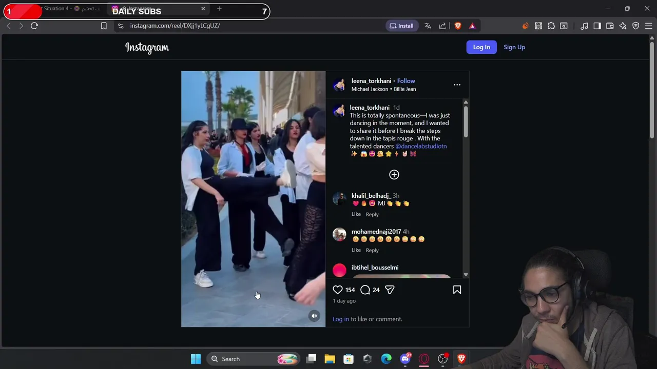Click the comments scrollbar down arrow
657x369 pixels.
pos(466,275)
